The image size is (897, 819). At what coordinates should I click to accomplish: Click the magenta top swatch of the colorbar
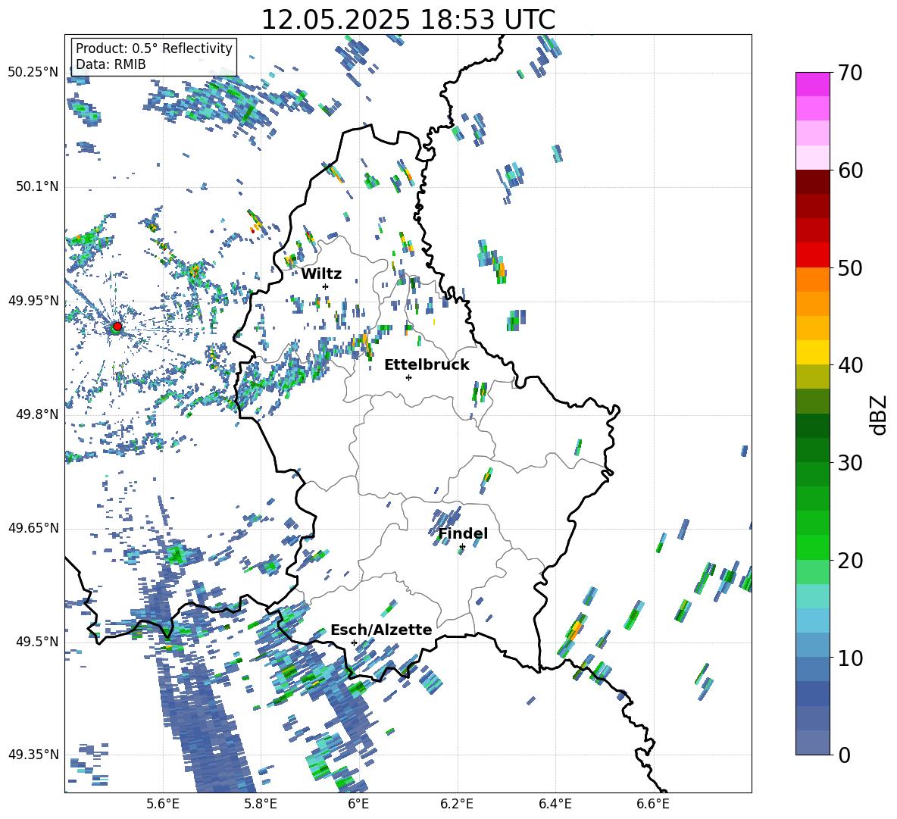point(812,85)
